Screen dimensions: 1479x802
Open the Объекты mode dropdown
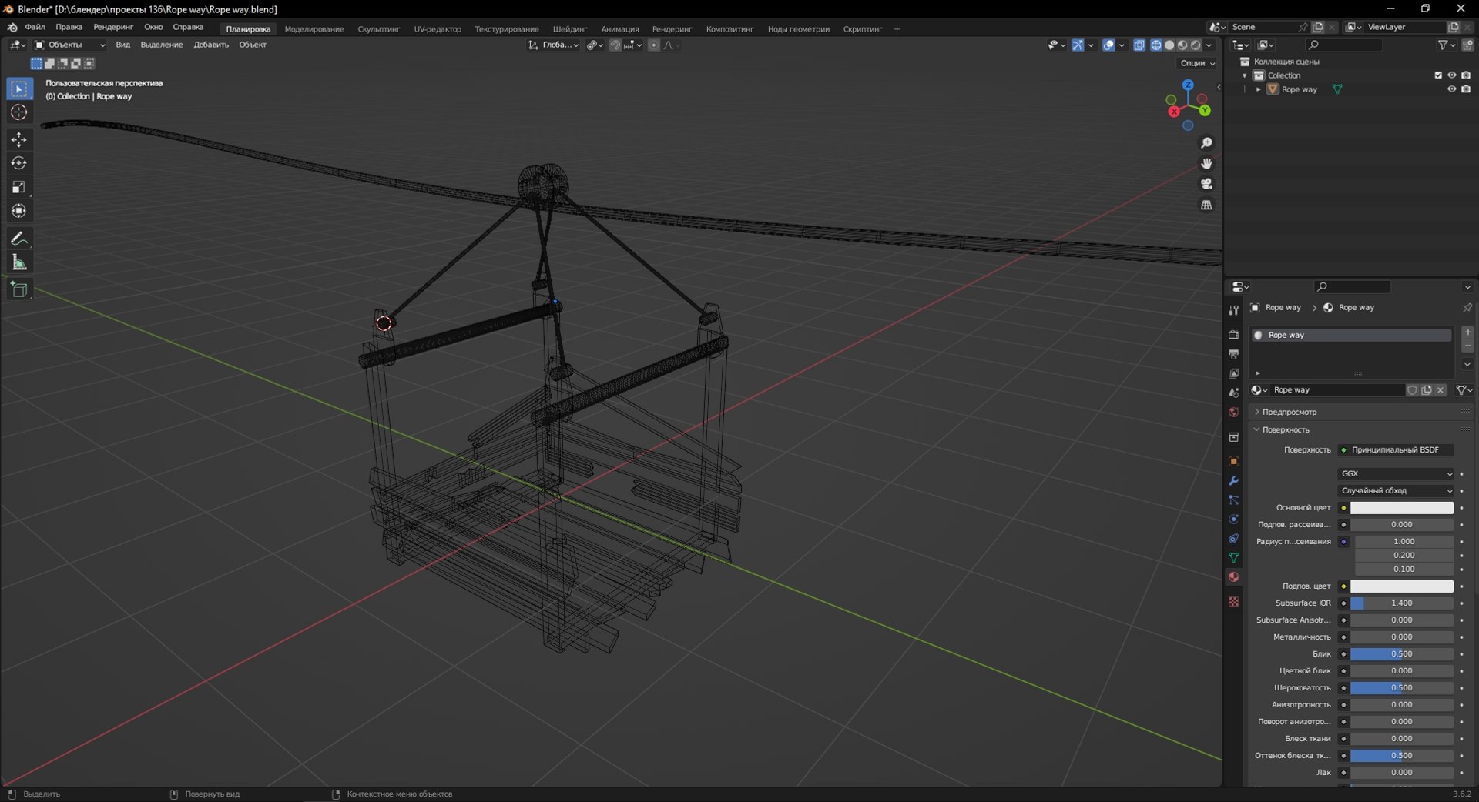69,45
